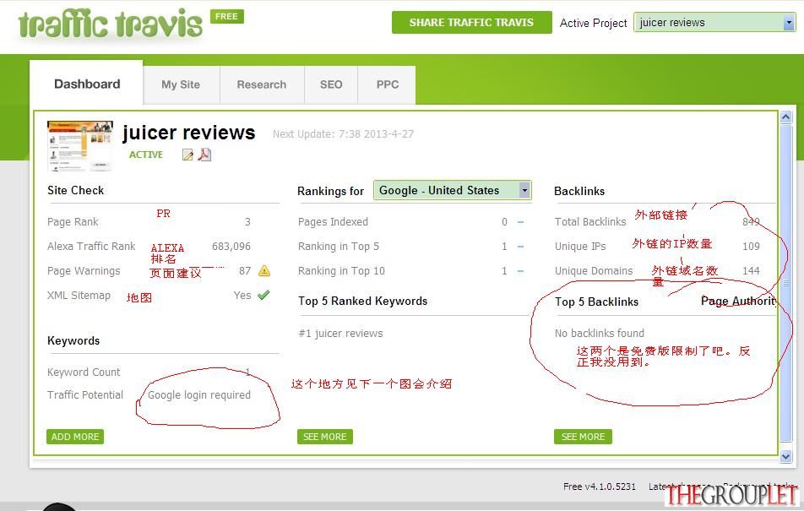
Task: Click the ACTIVE project status label
Action: tap(146, 155)
